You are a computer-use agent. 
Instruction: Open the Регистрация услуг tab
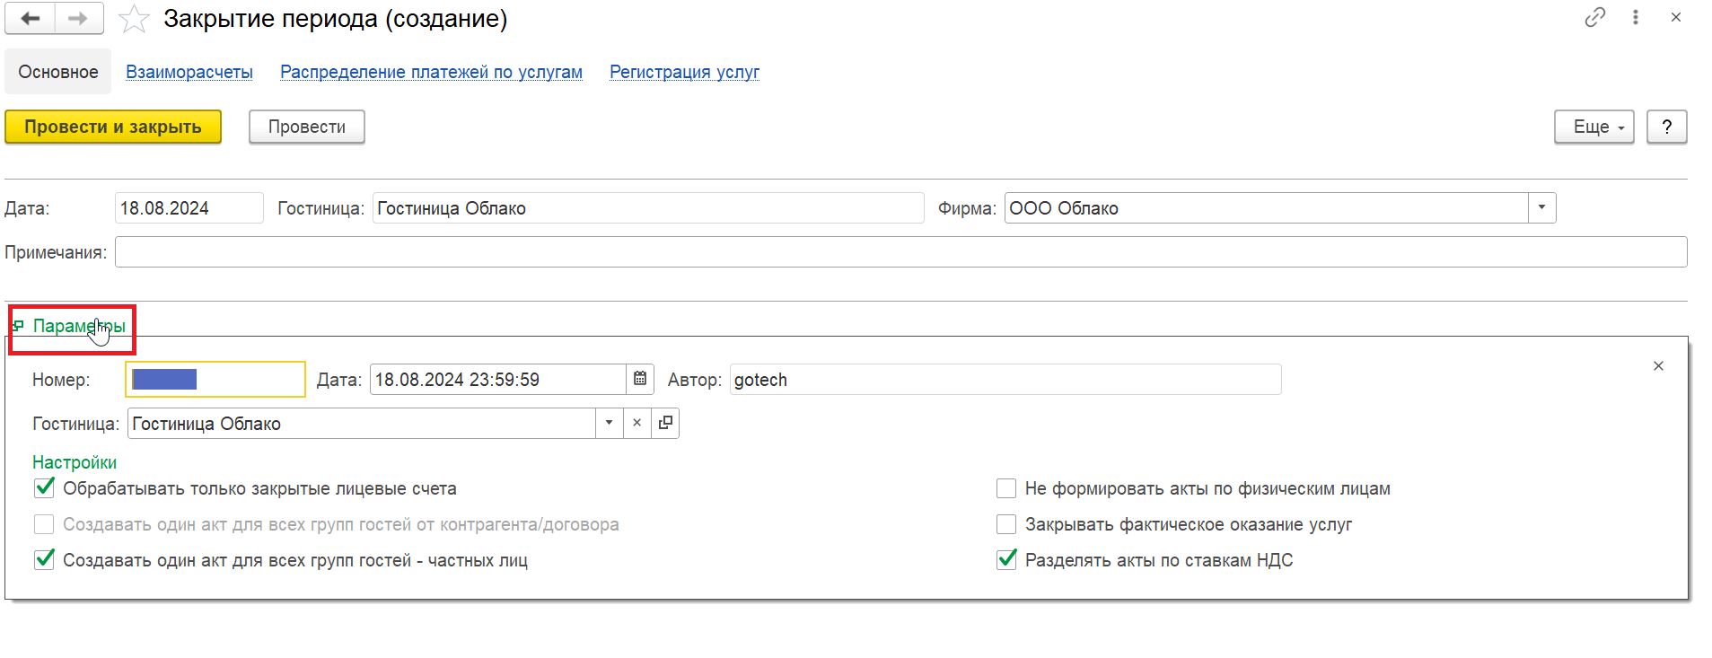click(x=684, y=72)
